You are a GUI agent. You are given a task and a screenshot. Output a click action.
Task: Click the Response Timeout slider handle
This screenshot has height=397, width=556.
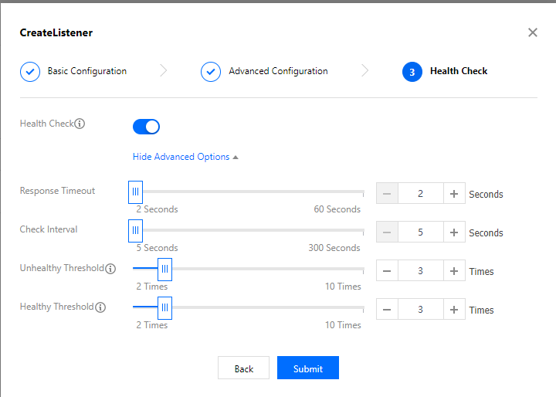[x=135, y=191]
